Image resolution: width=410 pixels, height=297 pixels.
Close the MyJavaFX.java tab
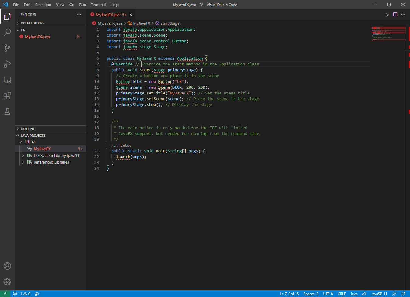[x=131, y=15]
